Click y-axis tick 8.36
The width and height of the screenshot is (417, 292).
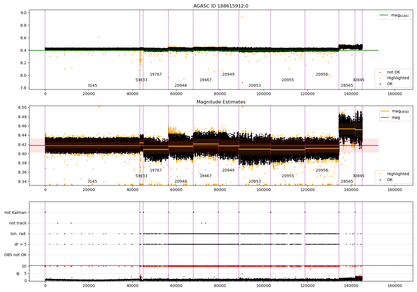(22, 172)
